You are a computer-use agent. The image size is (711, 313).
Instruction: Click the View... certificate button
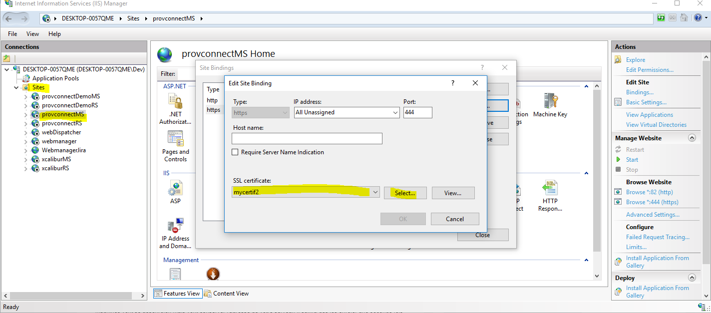click(x=453, y=193)
